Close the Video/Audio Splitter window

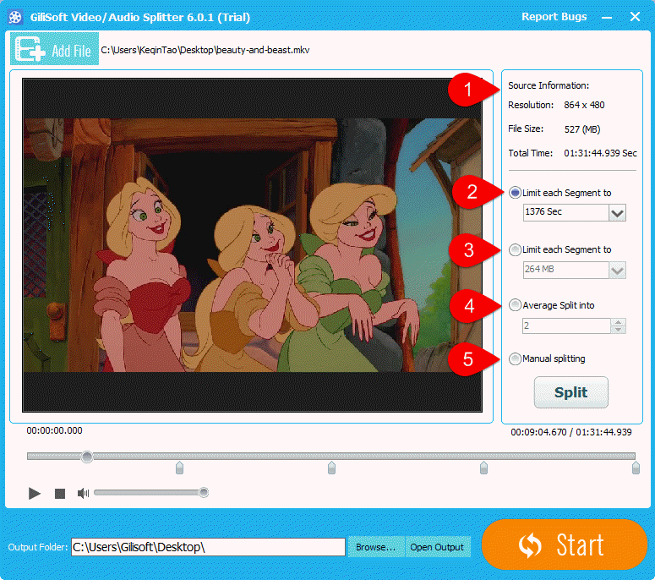click(x=635, y=17)
